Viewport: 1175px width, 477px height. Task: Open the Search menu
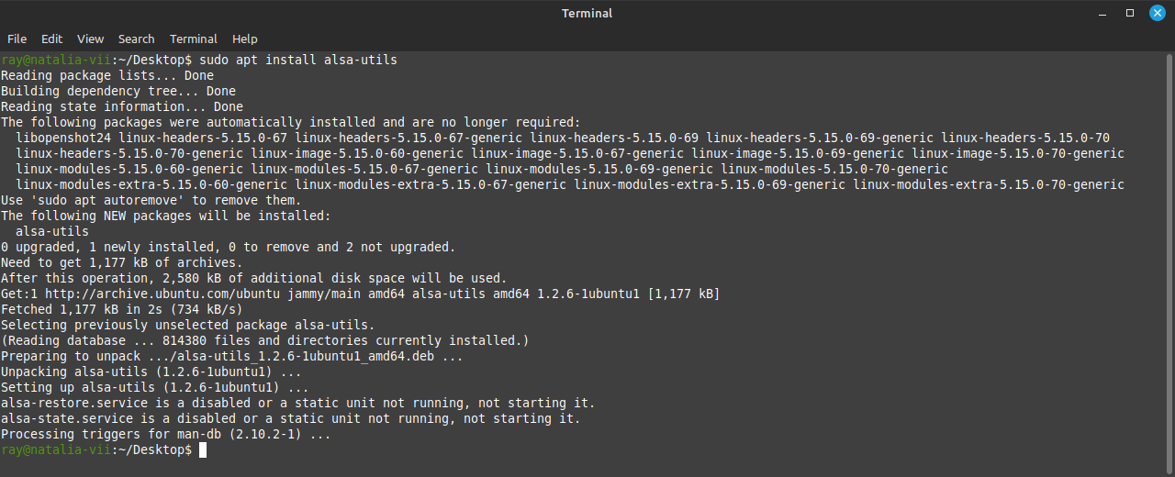[x=136, y=39]
